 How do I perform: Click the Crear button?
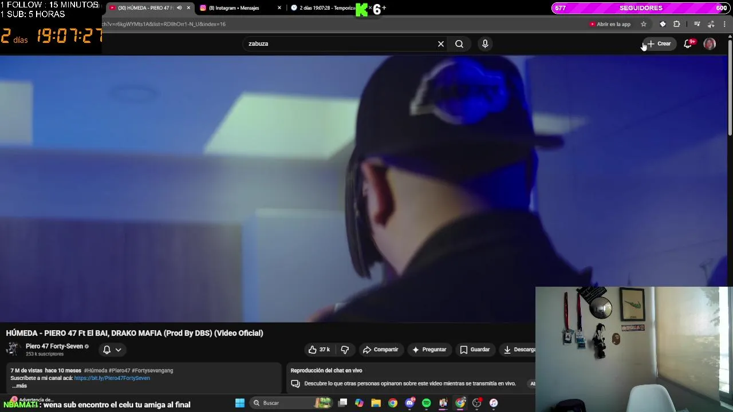[659, 44]
